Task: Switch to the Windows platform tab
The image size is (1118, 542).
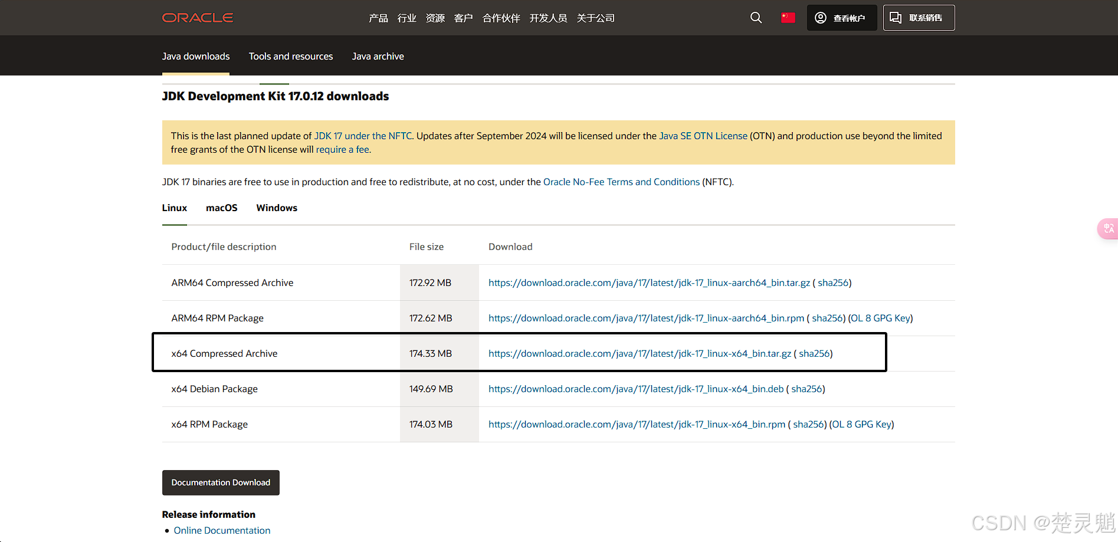Action: pos(277,208)
